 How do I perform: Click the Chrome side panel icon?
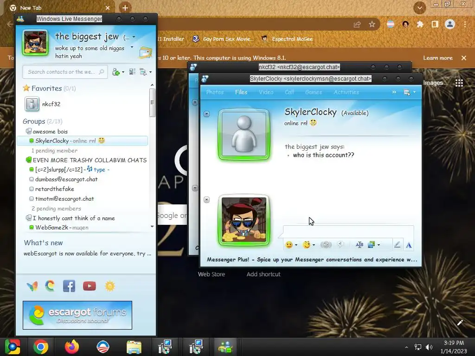[435, 24]
